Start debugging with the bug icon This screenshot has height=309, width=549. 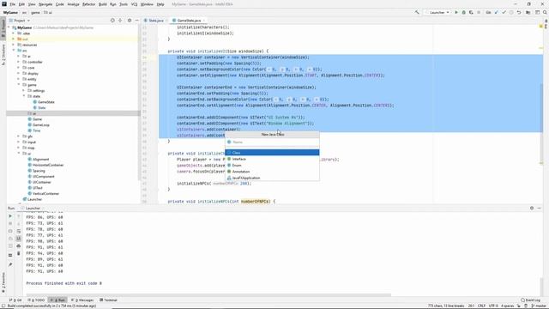click(x=463, y=12)
